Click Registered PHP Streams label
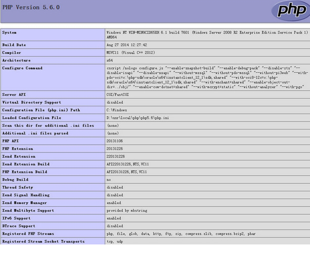 pyautogui.click(x=28, y=233)
